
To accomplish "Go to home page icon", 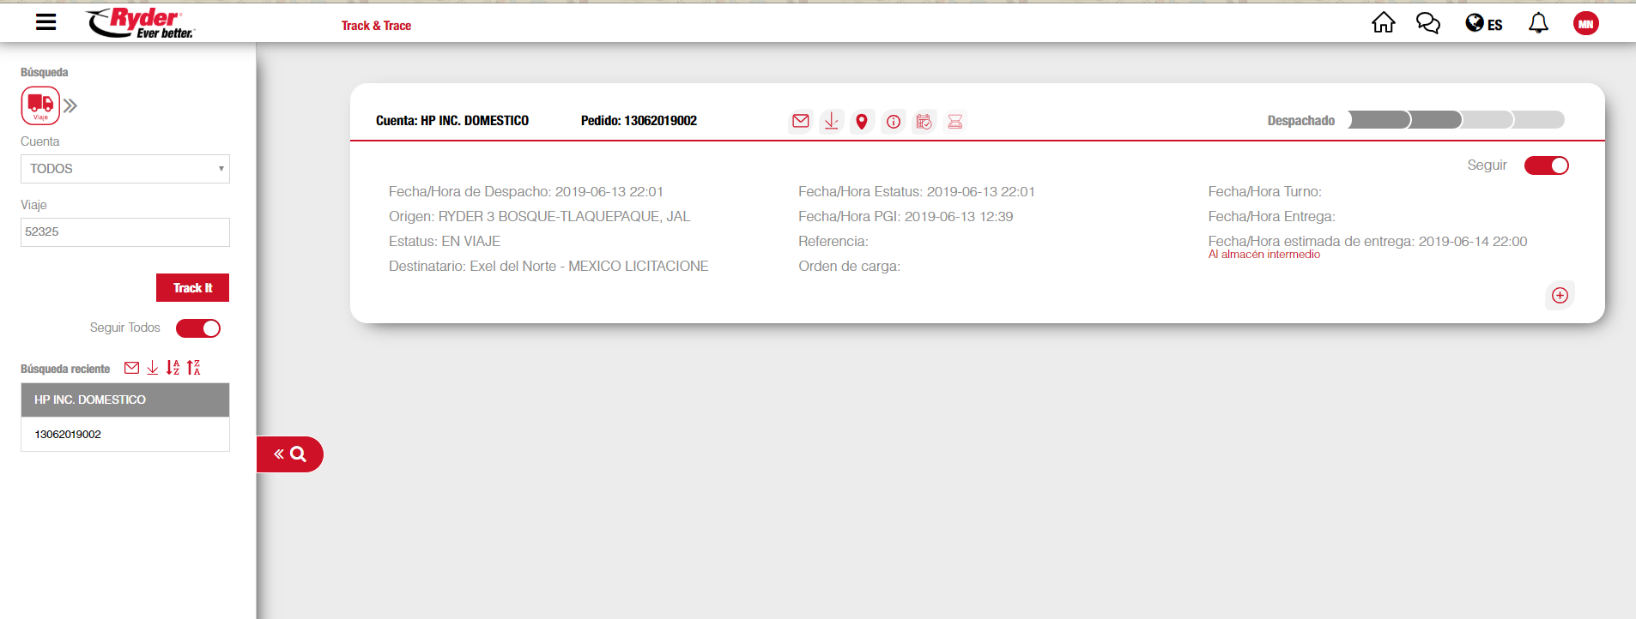I will click(1383, 23).
